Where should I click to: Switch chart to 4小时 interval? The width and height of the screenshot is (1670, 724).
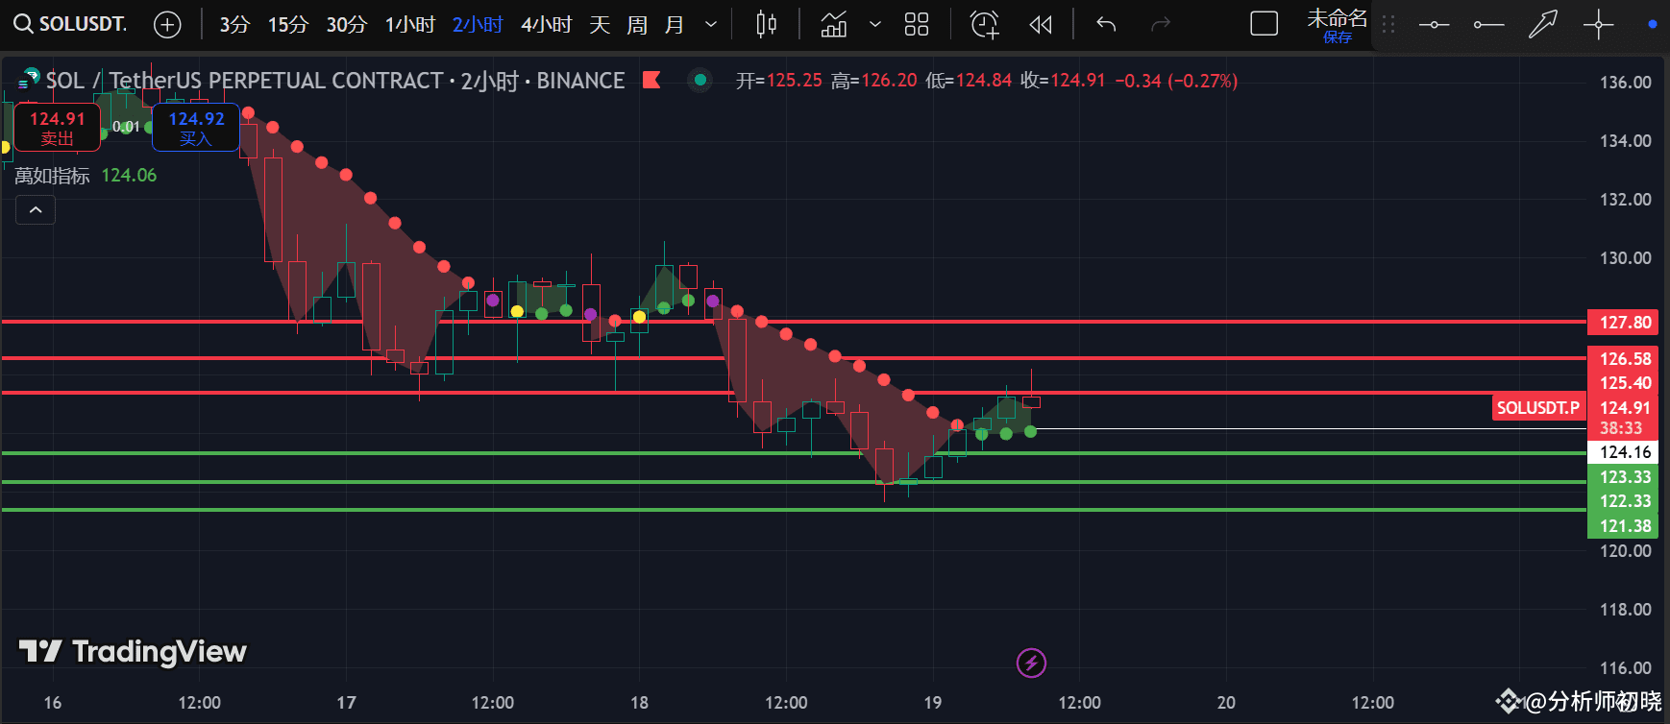pyautogui.click(x=546, y=24)
